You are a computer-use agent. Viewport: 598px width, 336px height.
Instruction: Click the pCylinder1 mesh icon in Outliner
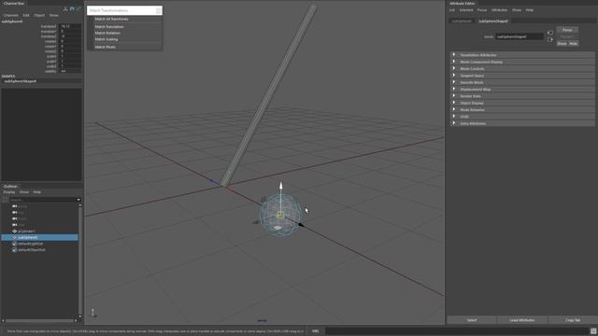click(x=15, y=231)
